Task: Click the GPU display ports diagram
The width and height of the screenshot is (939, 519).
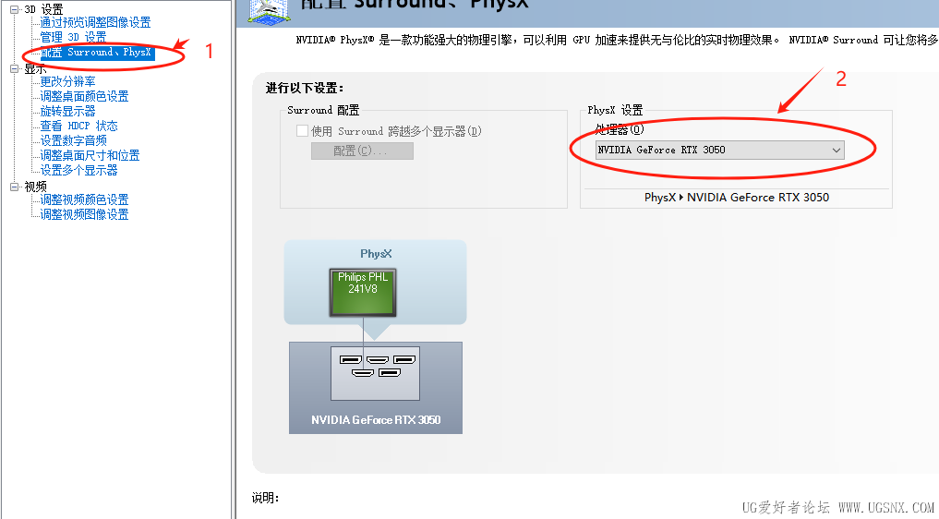Action: tap(376, 373)
